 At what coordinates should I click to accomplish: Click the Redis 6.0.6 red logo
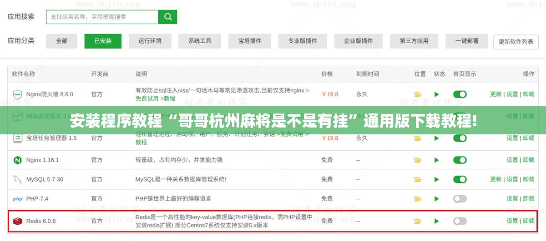tap(18, 221)
